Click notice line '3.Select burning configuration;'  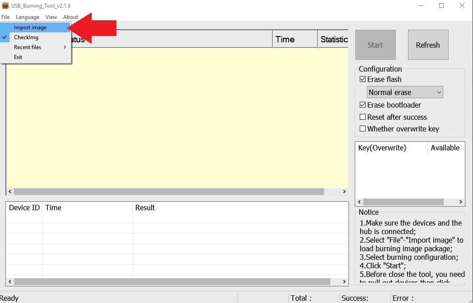[409, 257]
